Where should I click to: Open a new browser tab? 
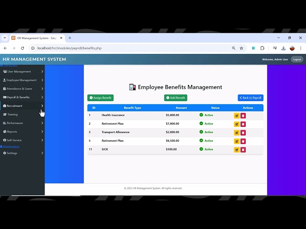tap(70, 38)
